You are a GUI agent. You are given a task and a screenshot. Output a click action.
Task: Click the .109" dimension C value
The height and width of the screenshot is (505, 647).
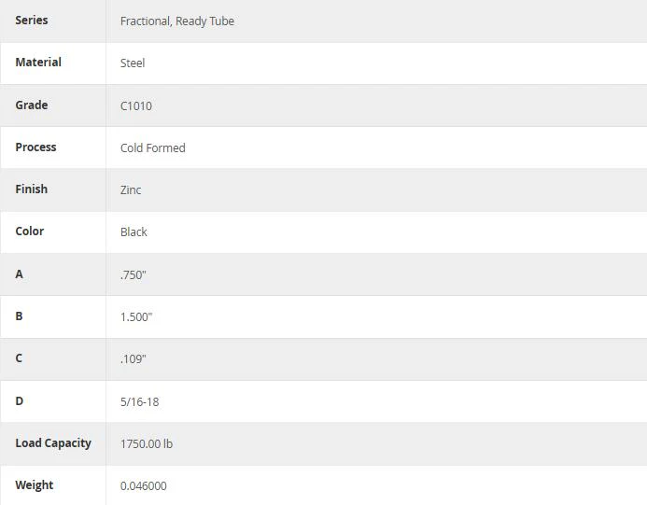coord(134,359)
